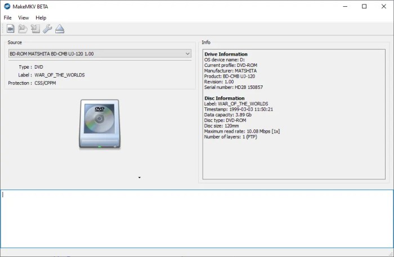The width and height of the screenshot is (394, 257).
Task: Click the Open disc folder toolbar icon
Action: coord(23,29)
